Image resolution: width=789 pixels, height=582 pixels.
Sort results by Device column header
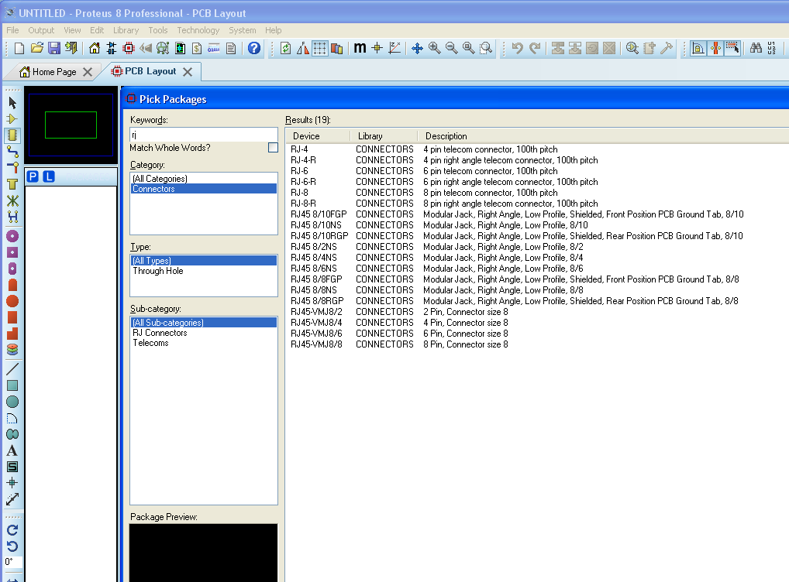pos(318,136)
